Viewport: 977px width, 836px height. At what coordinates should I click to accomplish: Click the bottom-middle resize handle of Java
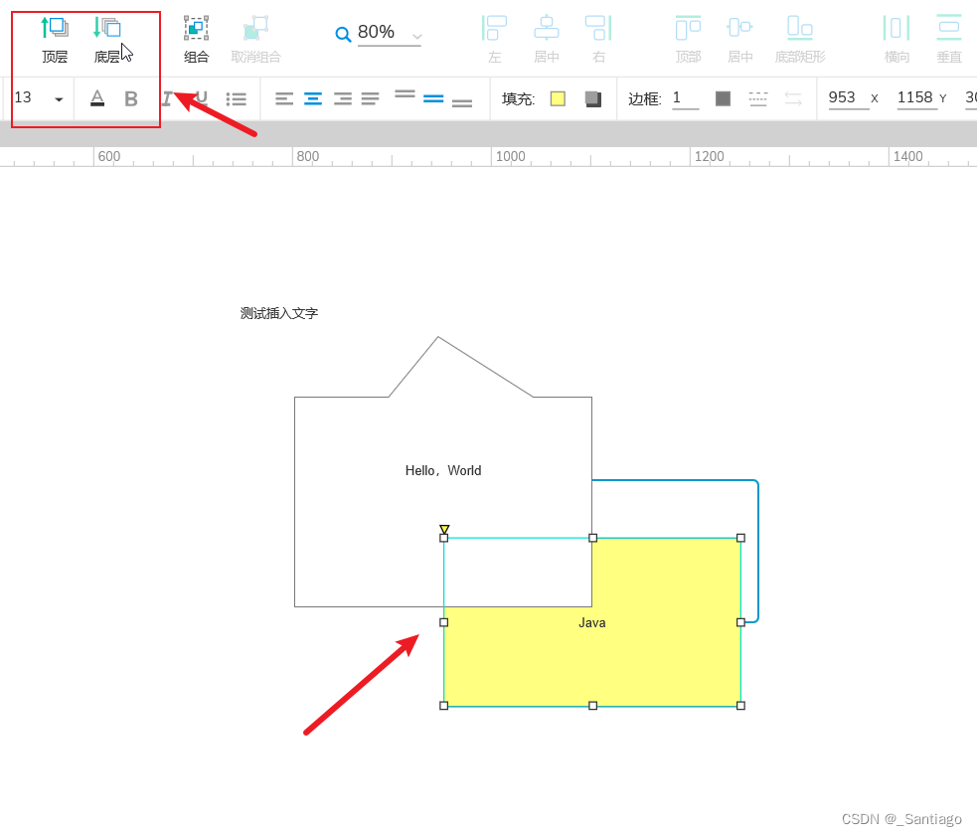pos(592,706)
